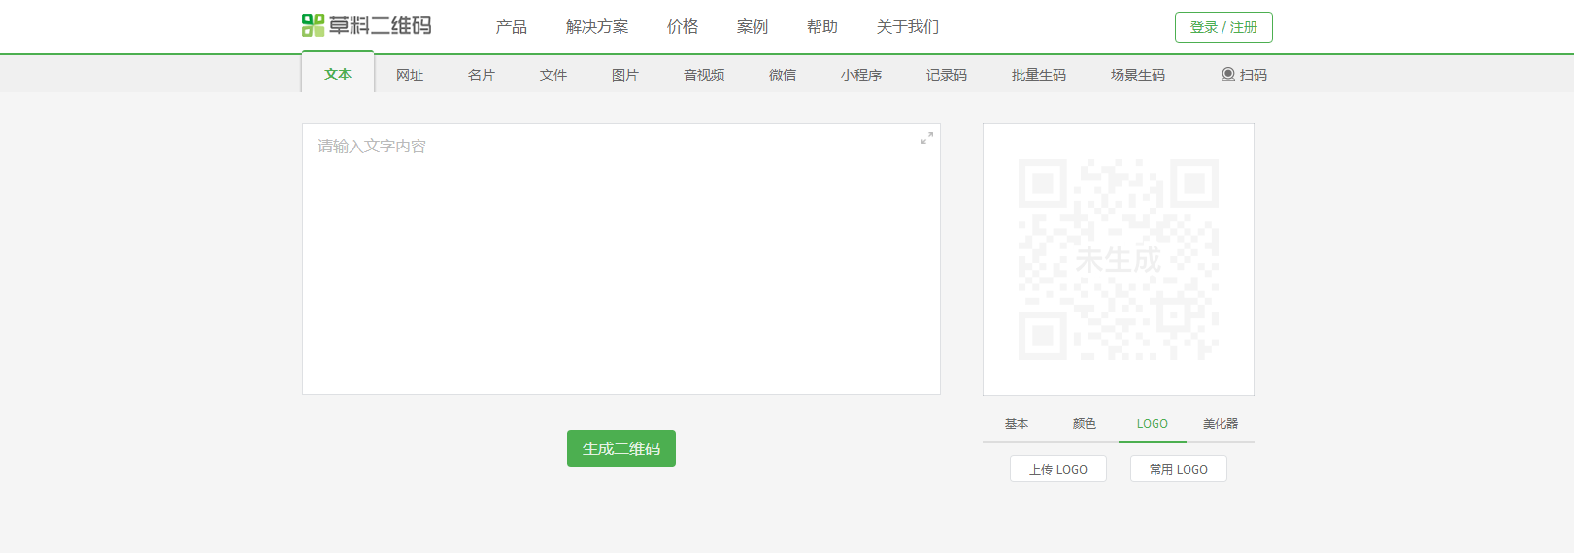The image size is (1574, 558).
Task: Click the 常用 LOGO button
Action: [1179, 469]
